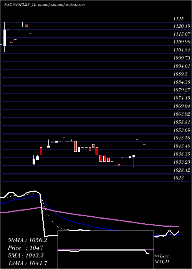The width and height of the screenshot is (192, 269).
Task: Click the 1053.69 price axis label
Action: 182,130
